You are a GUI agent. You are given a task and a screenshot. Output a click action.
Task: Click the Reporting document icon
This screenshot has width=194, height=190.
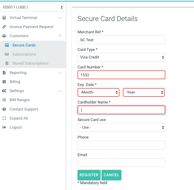pos(4,73)
